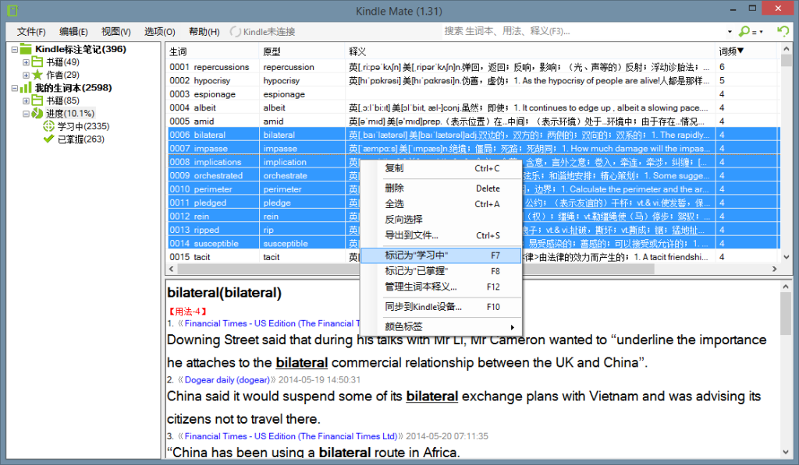Open the 编辑(E) menu
This screenshot has height=465, width=799.
[x=73, y=31]
